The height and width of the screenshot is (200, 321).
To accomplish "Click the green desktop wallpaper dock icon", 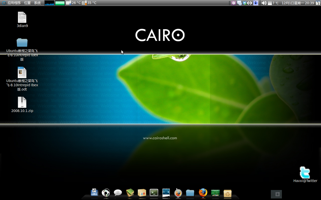I will pyautogui.click(x=215, y=193).
